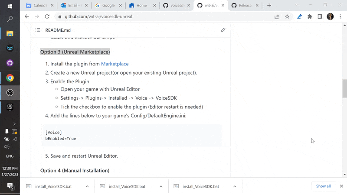Open volume control in system tray
Image resolution: width=347 pixels, height=195 pixels.
pyautogui.click(x=7, y=146)
